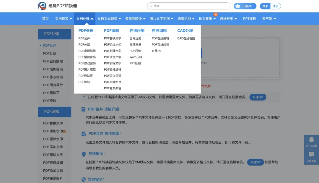This screenshot has width=319, height=183.
Task: Select PDF合并 in the dropdown menu
Action: point(84,38)
